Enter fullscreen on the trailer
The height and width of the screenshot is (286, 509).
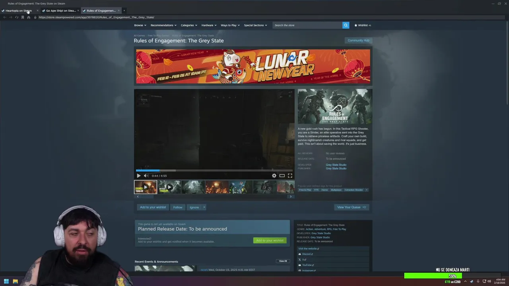point(290,176)
